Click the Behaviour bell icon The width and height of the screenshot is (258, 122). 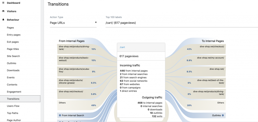(x=3, y=20)
